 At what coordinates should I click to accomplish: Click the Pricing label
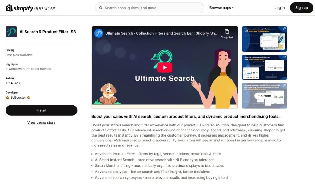(10, 50)
